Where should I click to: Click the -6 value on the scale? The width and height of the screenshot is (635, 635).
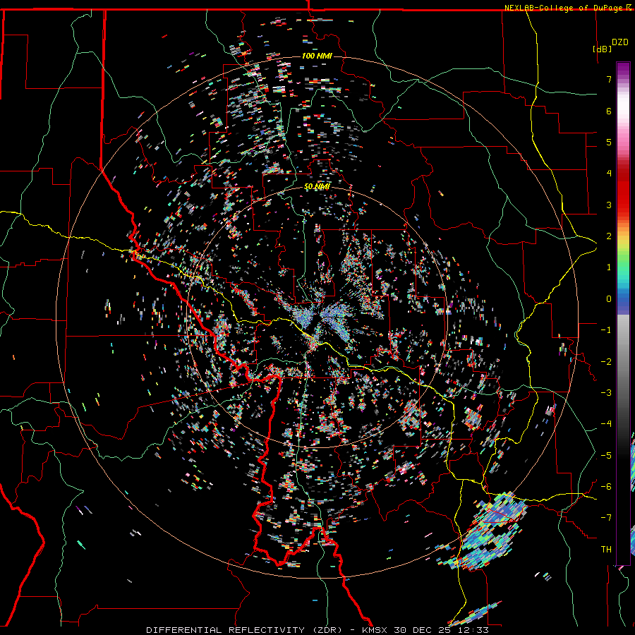pyautogui.click(x=606, y=486)
